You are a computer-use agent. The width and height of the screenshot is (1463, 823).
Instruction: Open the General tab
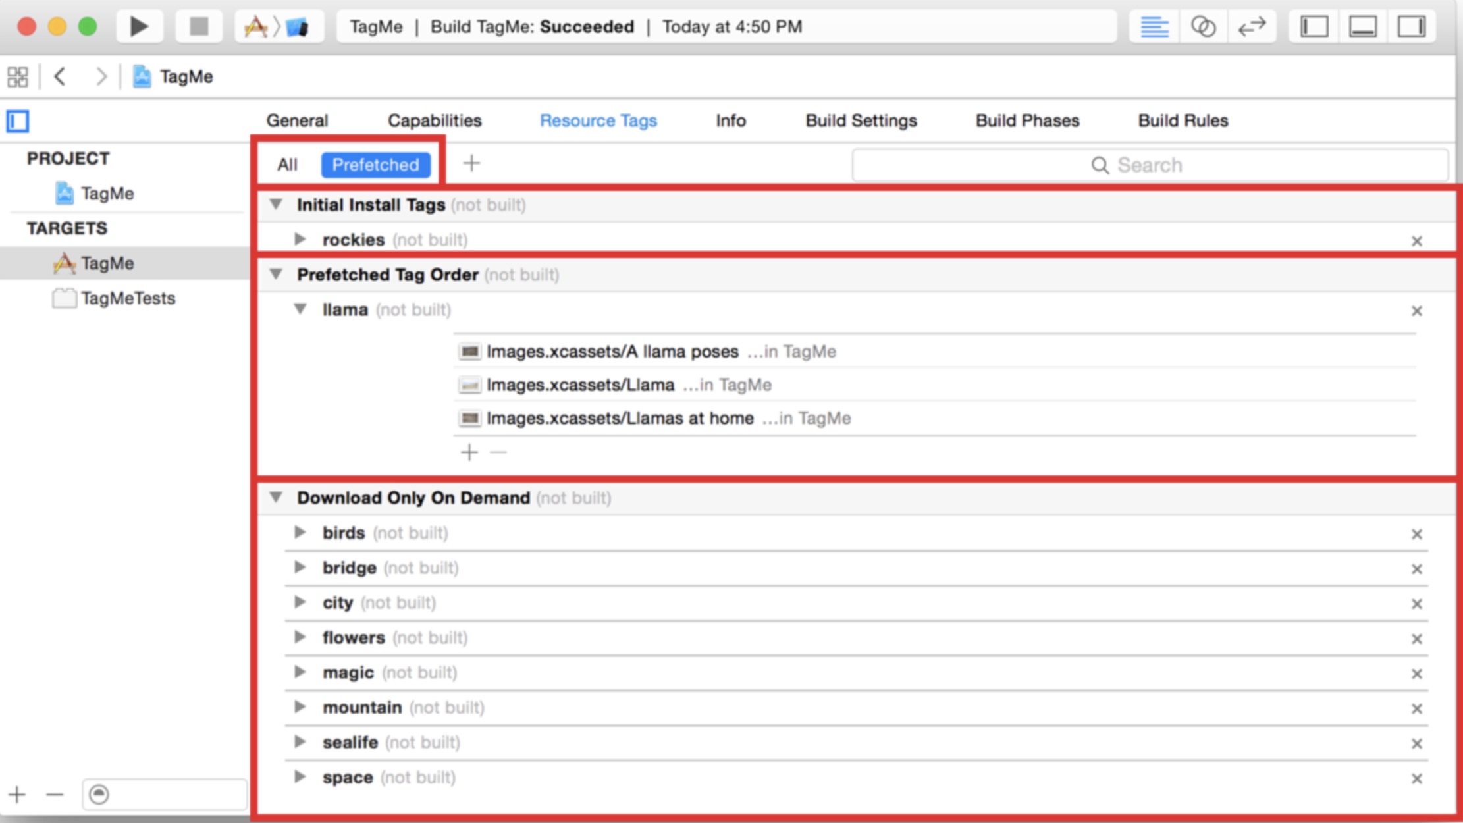297,120
